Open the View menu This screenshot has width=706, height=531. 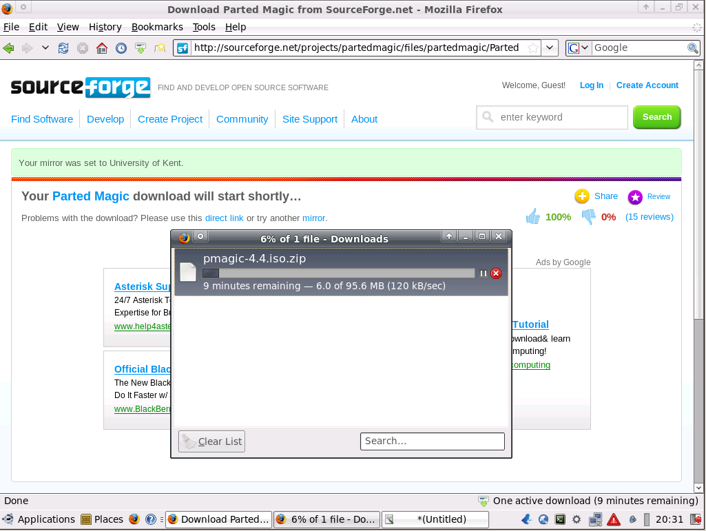pos(68,27)
